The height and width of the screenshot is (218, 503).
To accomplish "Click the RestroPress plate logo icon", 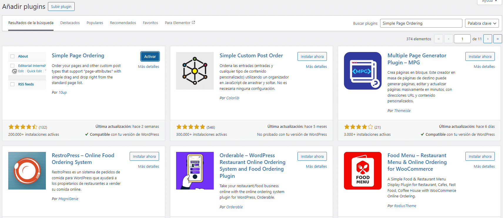I will point(27,171).
